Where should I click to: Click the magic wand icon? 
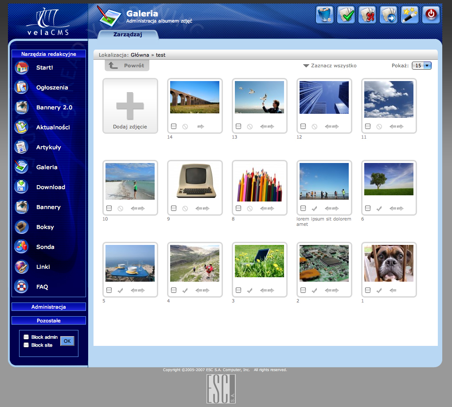click(x=409, y=15)
